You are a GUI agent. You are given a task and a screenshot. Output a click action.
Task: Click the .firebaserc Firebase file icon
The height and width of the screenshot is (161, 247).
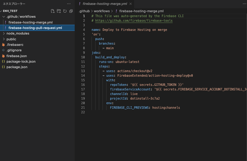(4, 45)
